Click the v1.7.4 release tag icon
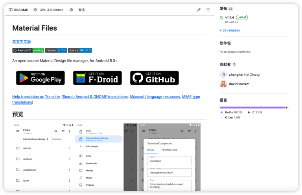Viewport: 302px width, 195px height. point(222,18)
